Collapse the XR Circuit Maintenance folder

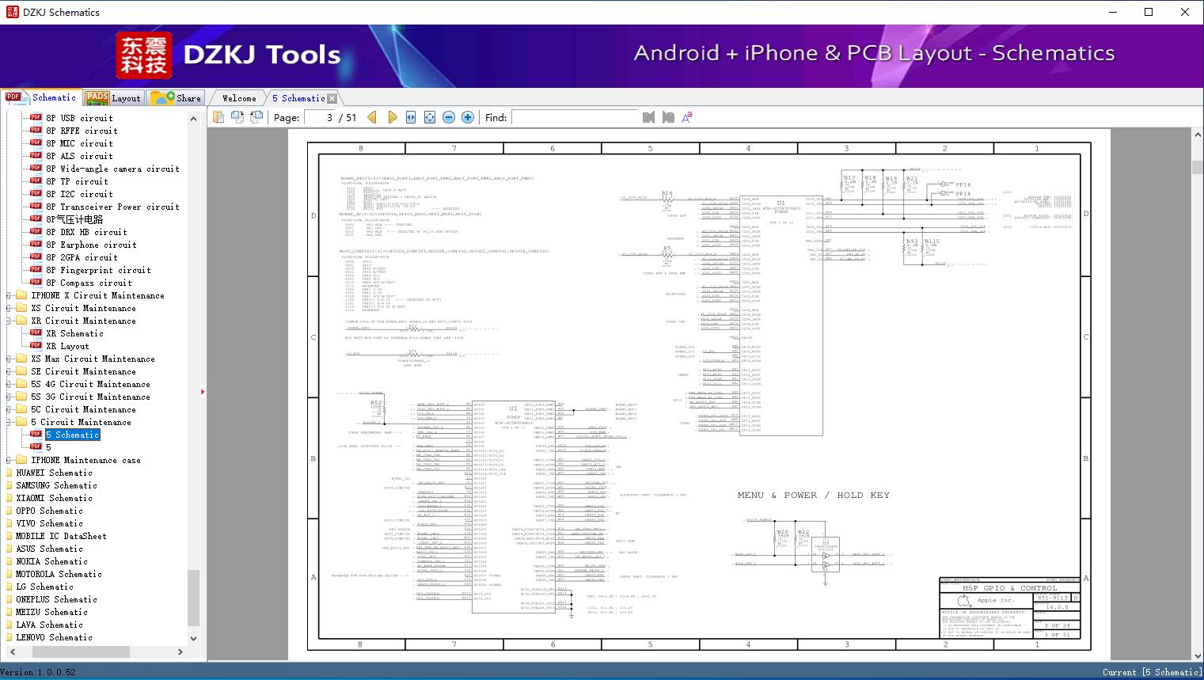pyautogui.click(x=9, y=321)
